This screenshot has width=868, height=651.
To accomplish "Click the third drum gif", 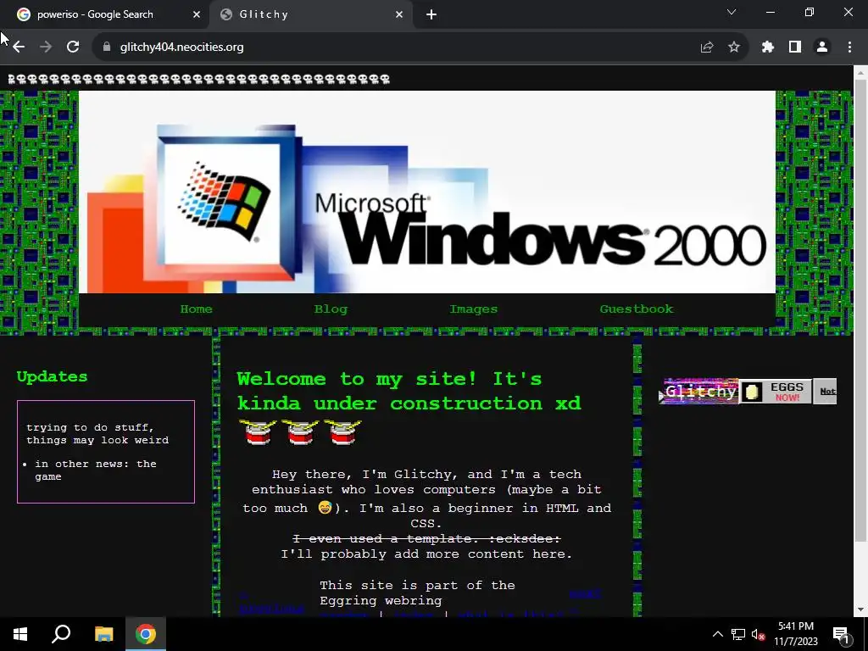I will 342,431.
